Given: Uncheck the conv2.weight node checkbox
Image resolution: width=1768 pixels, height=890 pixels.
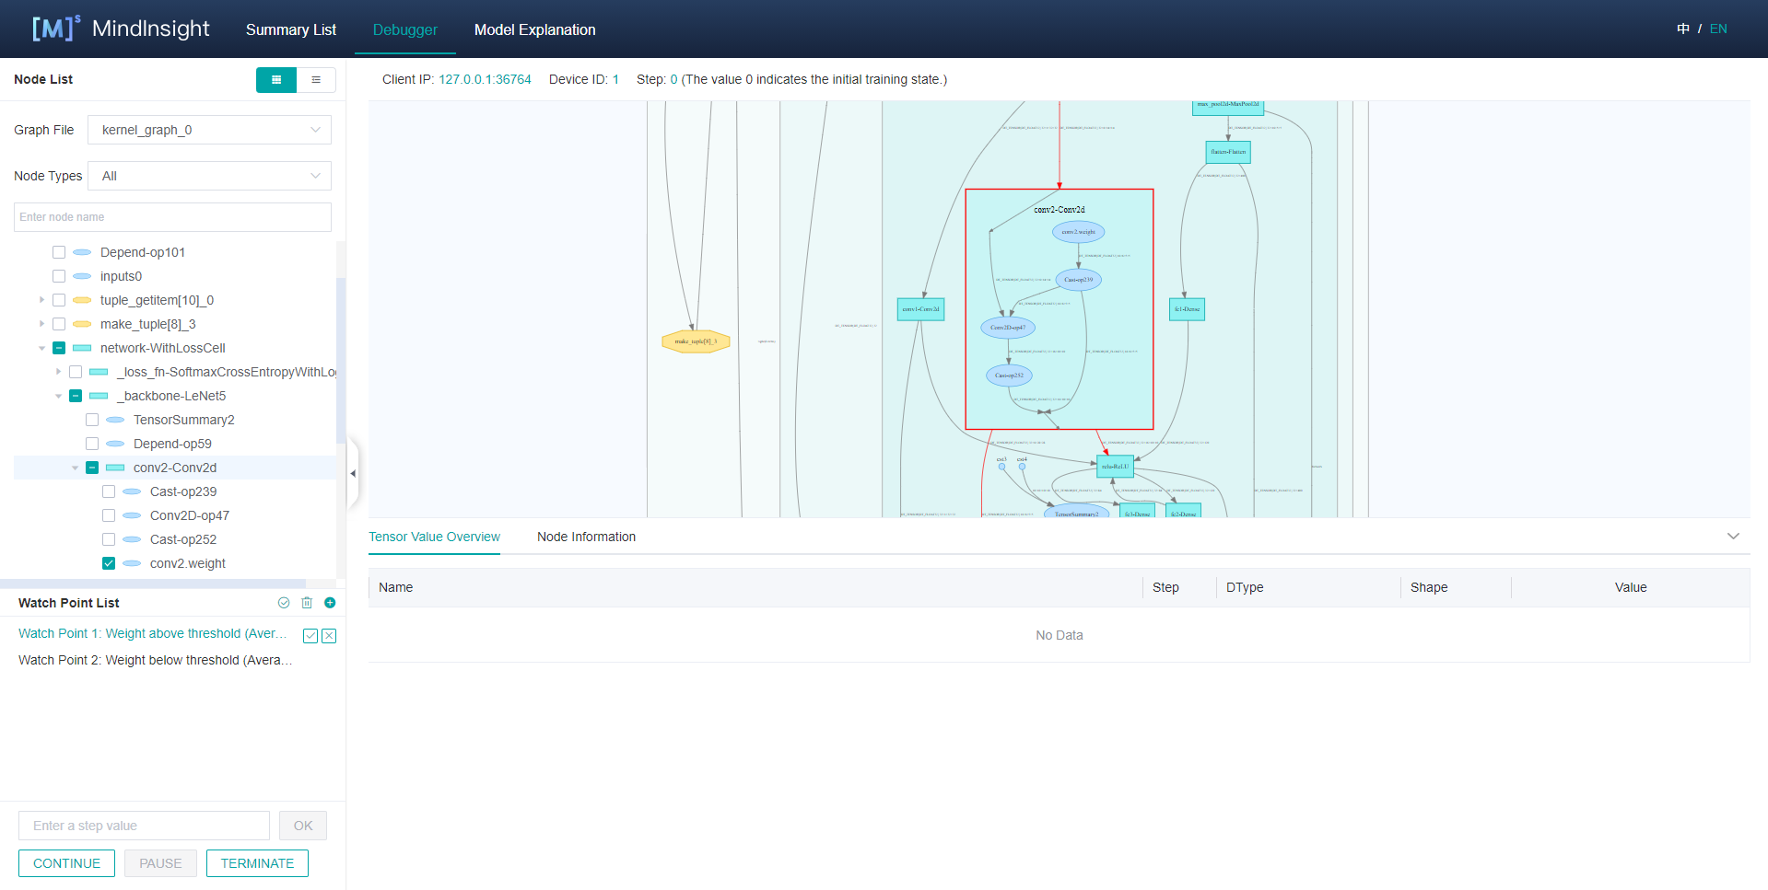Looking at the screenshot, I should pyautogui.click(x=109, y=563).
